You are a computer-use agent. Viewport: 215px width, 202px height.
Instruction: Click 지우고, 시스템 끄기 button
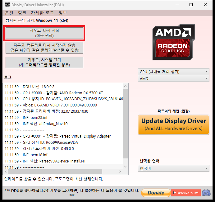point(44,62)
